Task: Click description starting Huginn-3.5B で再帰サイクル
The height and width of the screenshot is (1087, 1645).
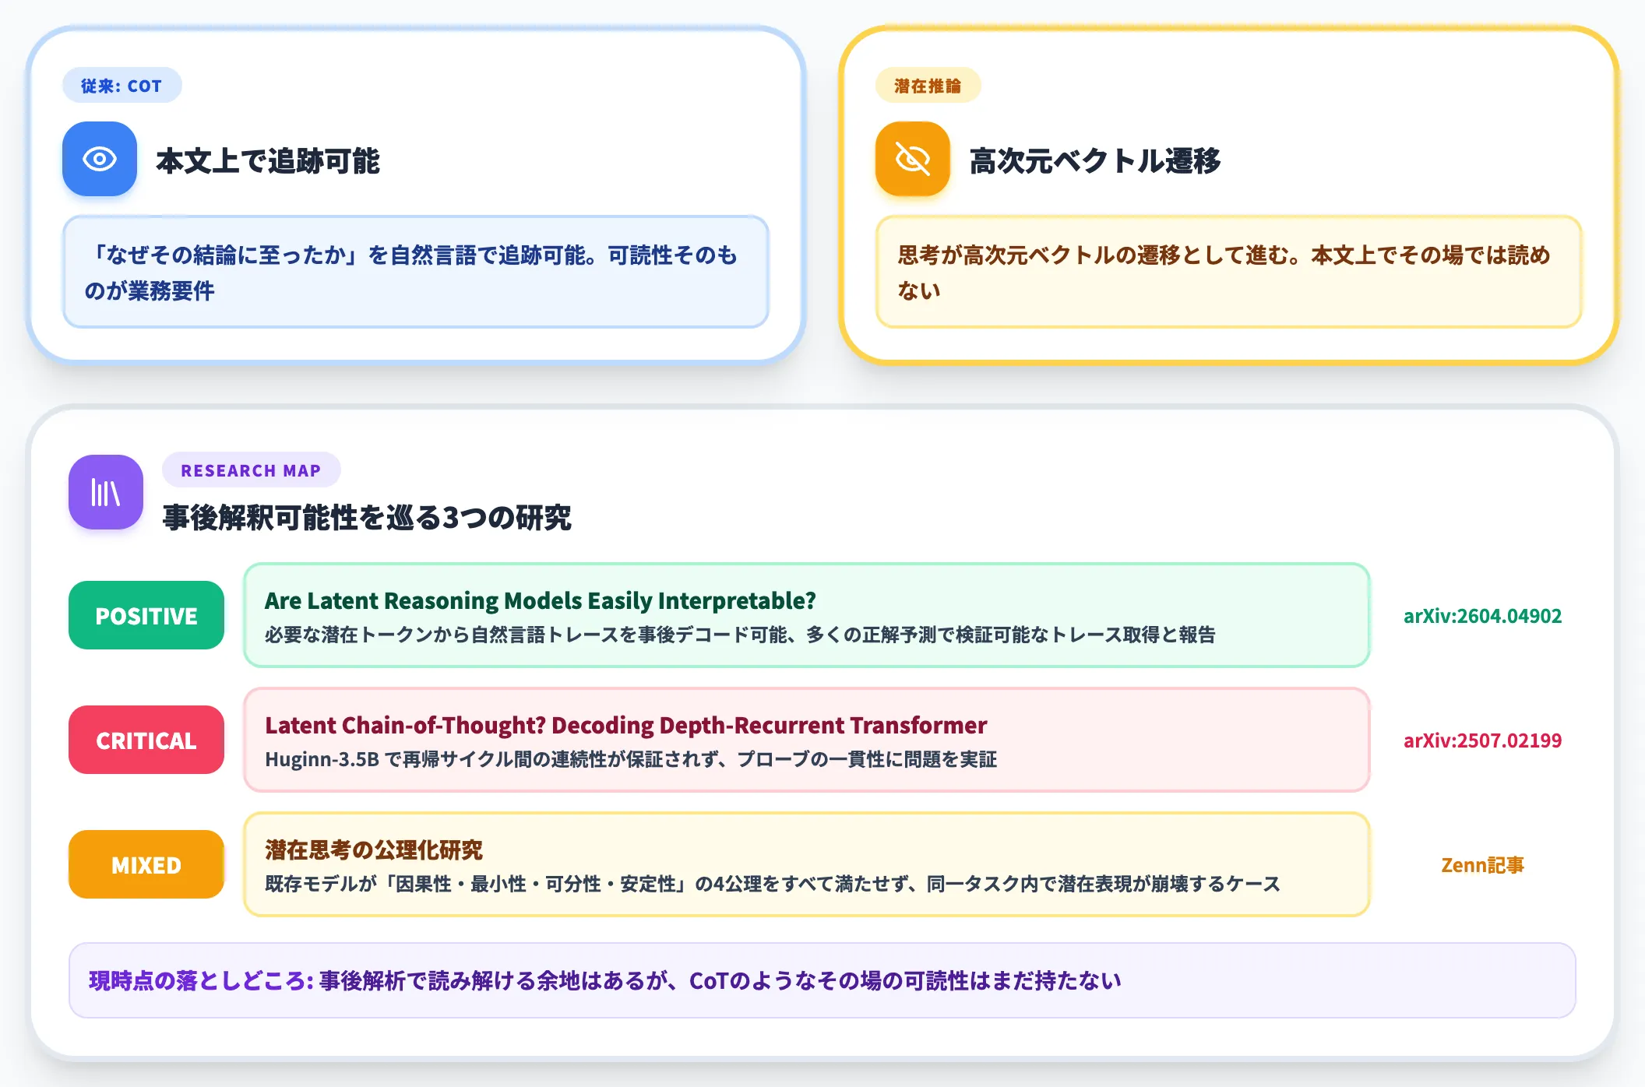Action: pos(631,759)
